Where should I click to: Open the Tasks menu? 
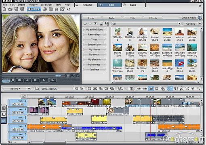(x=59, y=5)
